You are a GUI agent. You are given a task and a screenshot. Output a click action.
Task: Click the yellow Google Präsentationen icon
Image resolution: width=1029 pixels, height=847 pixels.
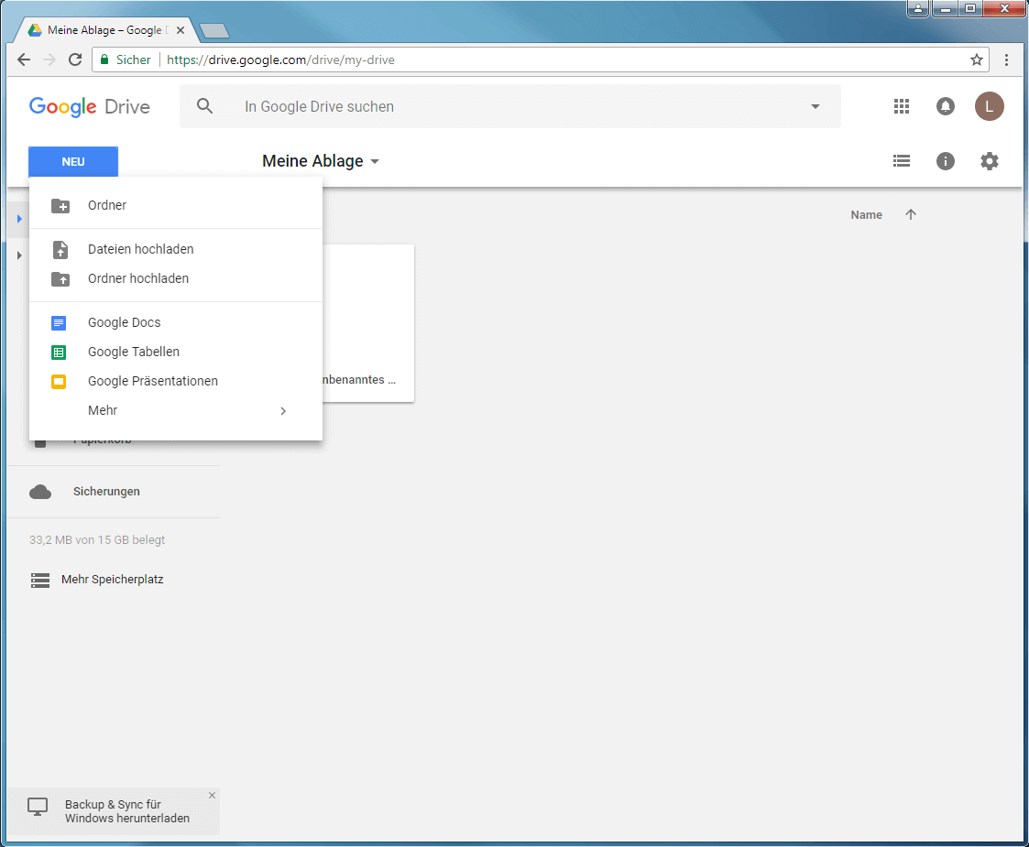click(x=59, y=382)
